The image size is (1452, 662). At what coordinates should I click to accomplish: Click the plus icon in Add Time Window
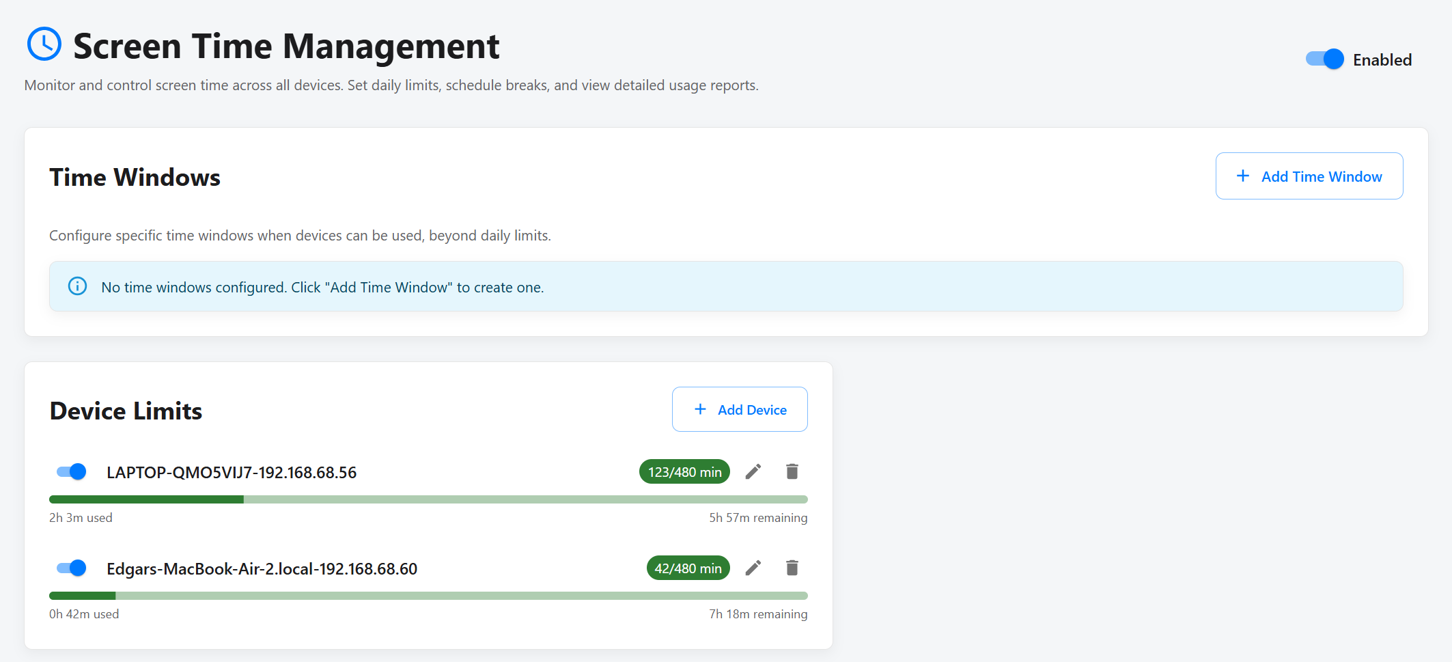tap(1243, 176)
